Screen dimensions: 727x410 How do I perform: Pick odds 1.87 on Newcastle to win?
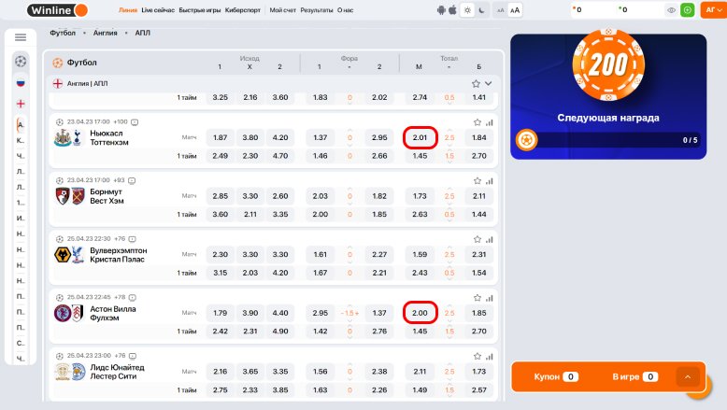coord(220,137)
